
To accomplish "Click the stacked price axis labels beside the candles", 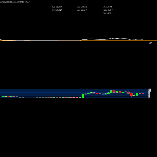I will pos(149,93).
